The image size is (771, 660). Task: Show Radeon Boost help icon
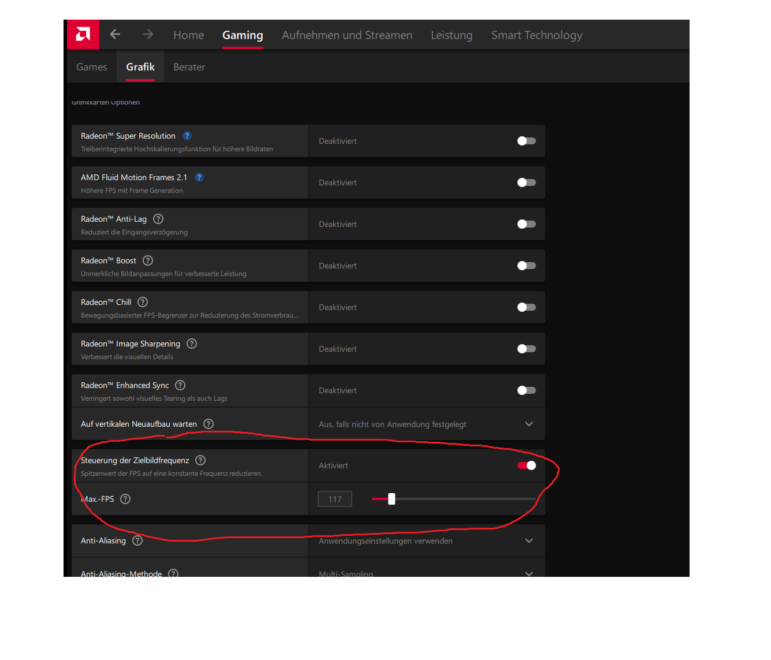[x=148, y=260]
